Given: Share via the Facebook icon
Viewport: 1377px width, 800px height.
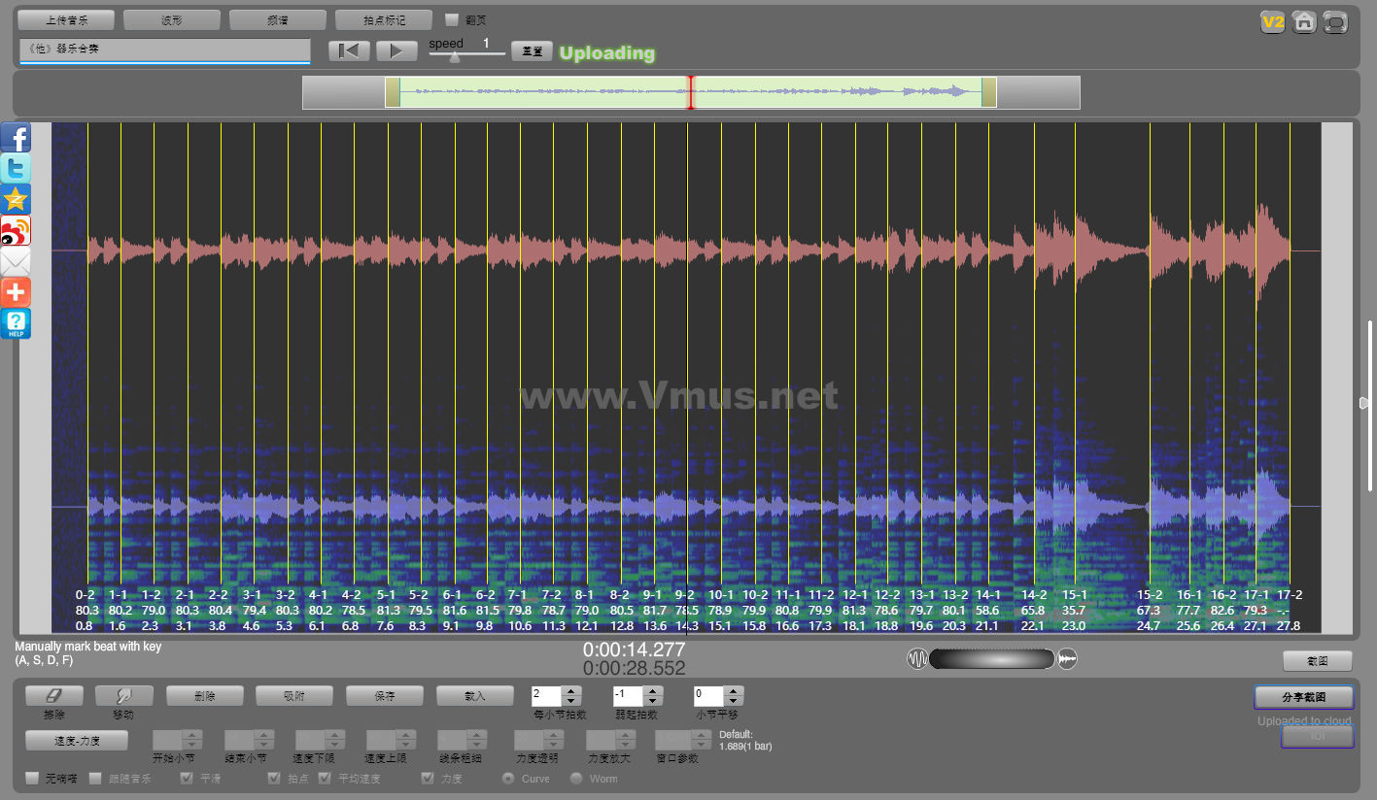Looking at the screenshot, I should [x=16, y=138].
